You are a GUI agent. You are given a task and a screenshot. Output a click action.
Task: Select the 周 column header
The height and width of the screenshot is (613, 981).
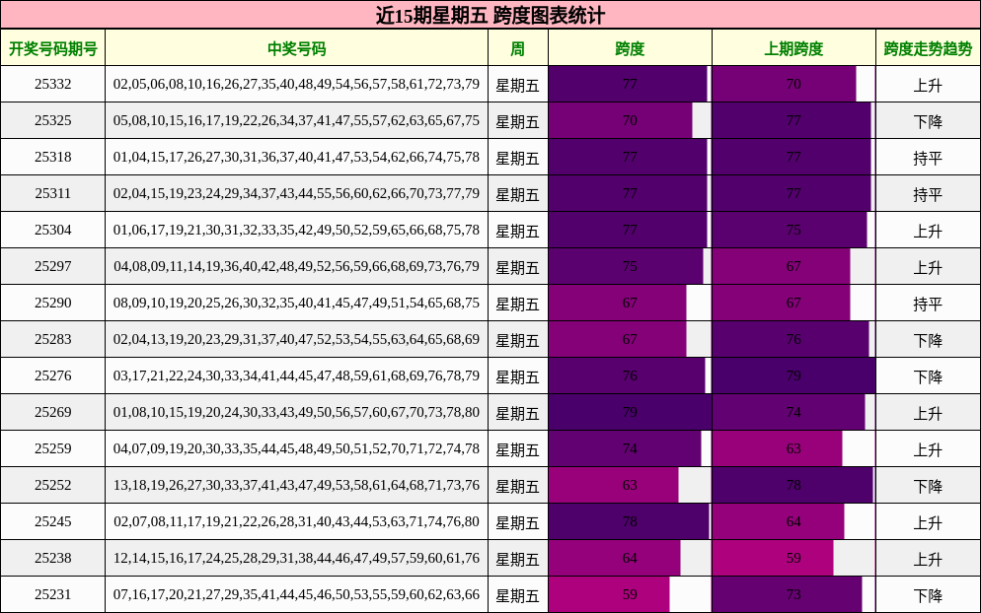click(515, 45)
